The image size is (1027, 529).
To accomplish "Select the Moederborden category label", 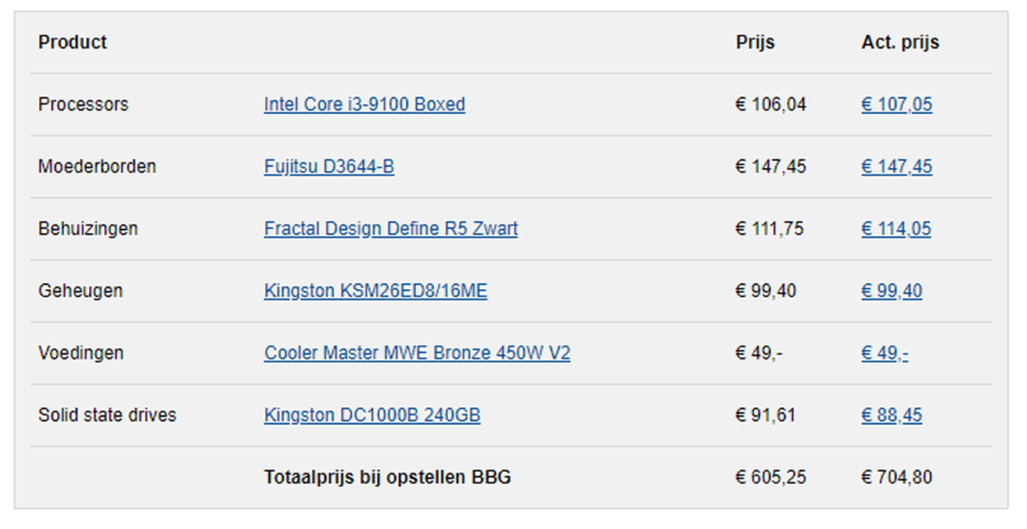I will coord(97,166).
